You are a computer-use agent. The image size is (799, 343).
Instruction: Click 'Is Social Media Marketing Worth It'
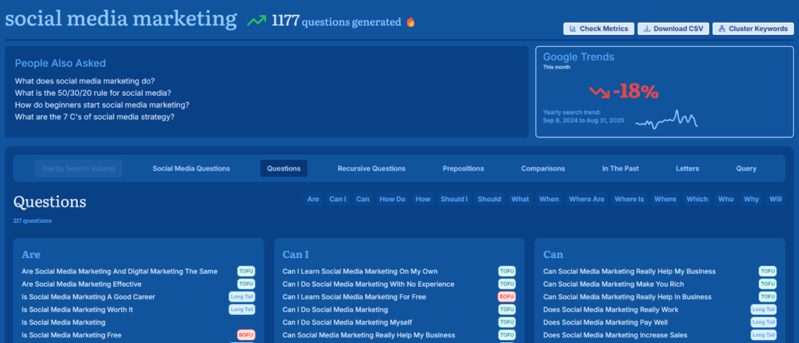[77, 309]
